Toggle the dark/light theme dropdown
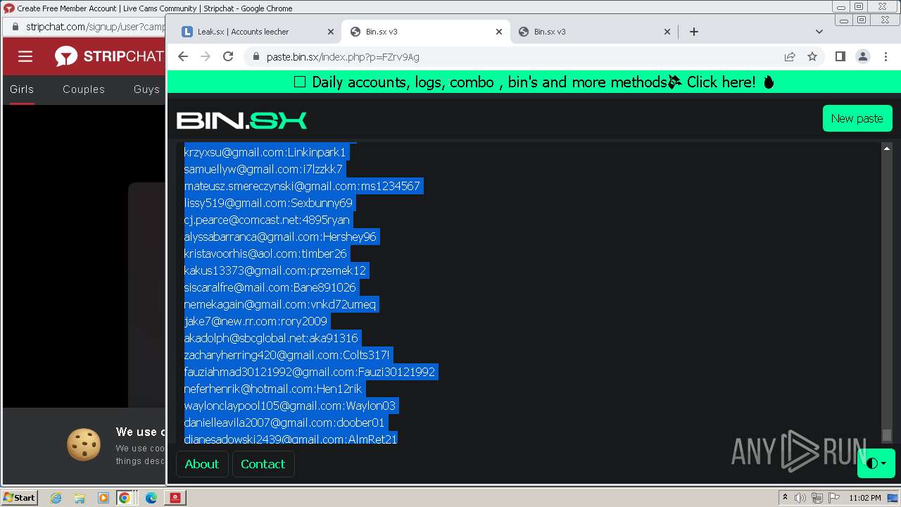The width and height of the screenshot is (901, 507). [x=876, y=463]
